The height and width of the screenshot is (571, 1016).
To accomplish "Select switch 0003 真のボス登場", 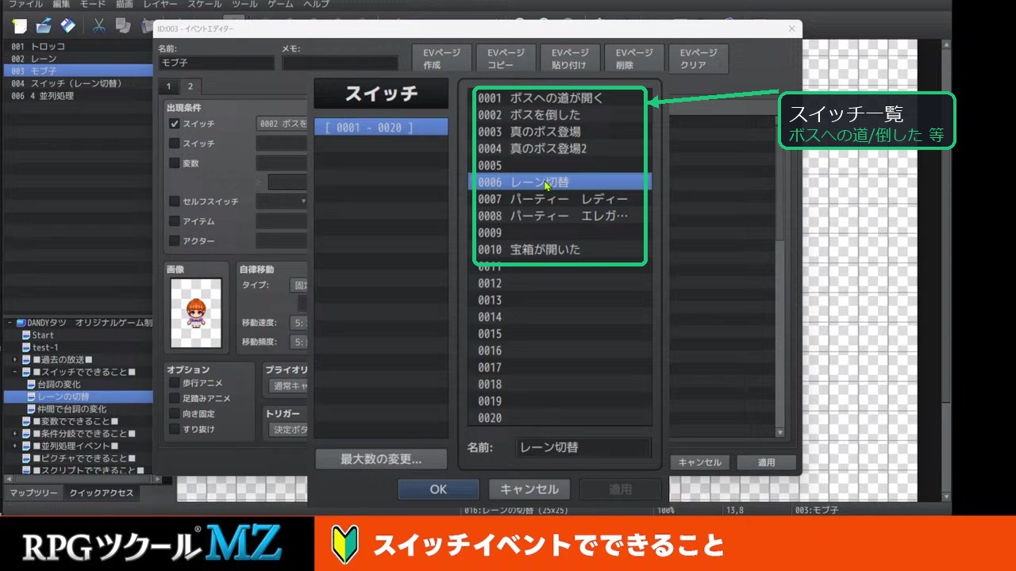I will coord(560,132).
